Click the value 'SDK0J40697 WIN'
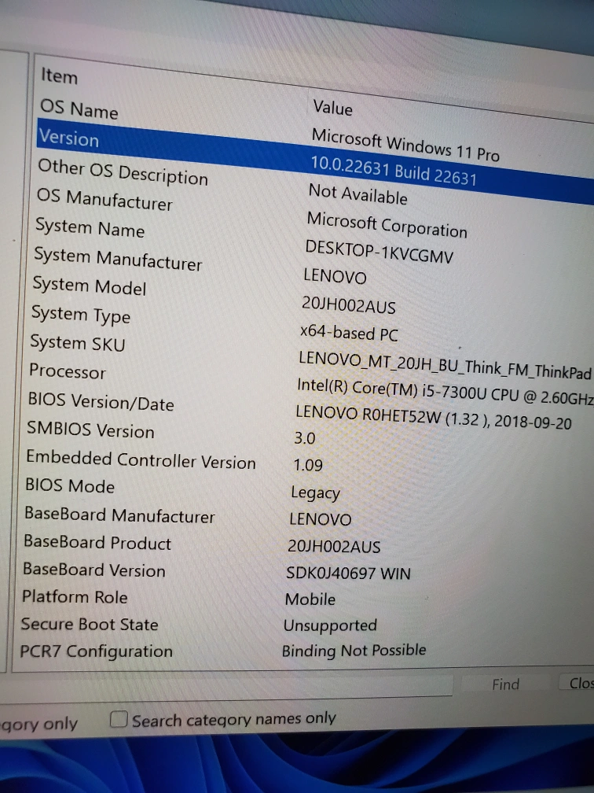 click(x=348, y=573)
